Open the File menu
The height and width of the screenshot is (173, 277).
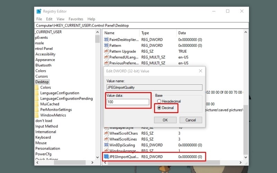coord(39,19)
